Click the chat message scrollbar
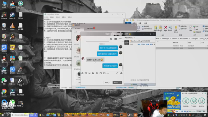 coord(123,67)
